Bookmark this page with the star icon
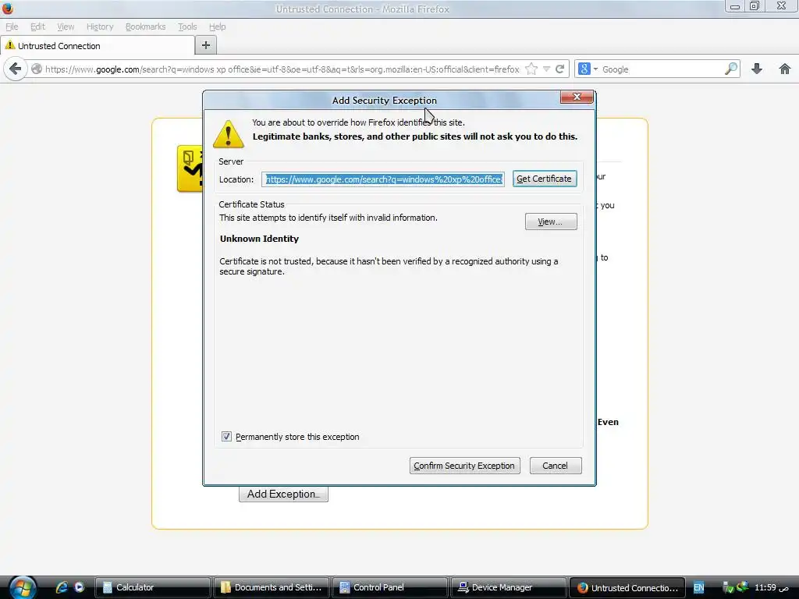The width and height of the screenshot is (799, 599). point(531,69)
